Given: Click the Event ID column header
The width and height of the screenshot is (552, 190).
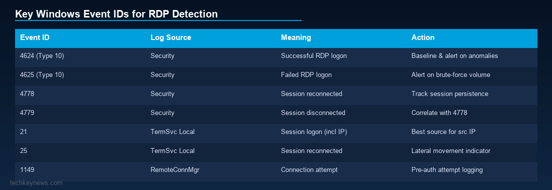Looking at the screenshot, I should (x=35, y=37).
